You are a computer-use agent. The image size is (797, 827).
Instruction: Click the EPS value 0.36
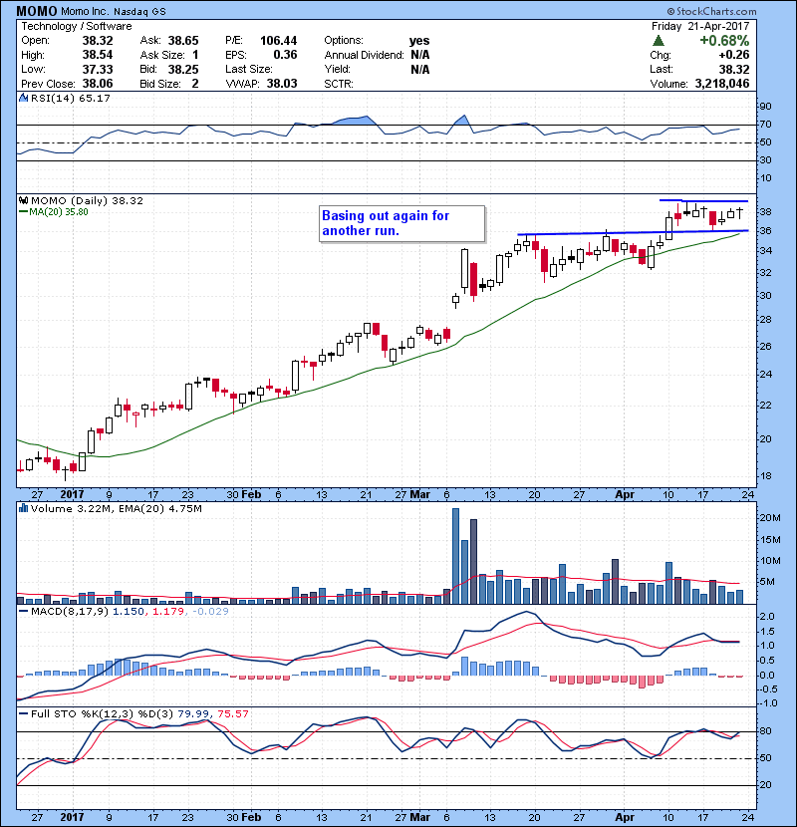click(x=285, y=55)
